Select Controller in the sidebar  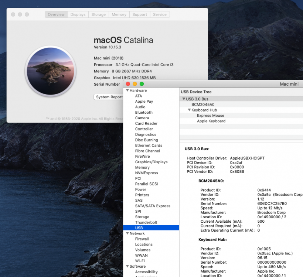(144, 129)
